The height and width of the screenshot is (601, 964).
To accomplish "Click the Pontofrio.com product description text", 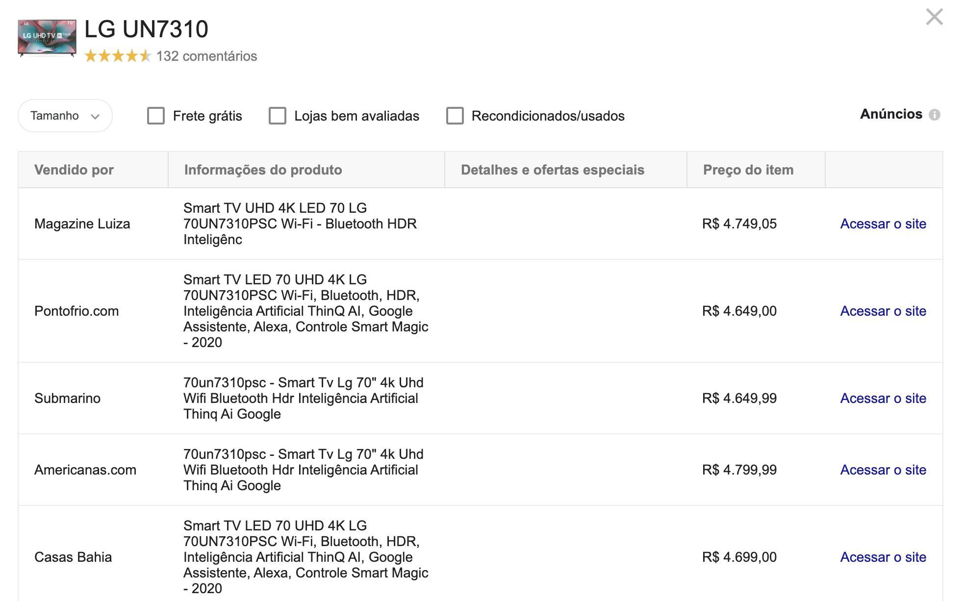I will point(306,311).
